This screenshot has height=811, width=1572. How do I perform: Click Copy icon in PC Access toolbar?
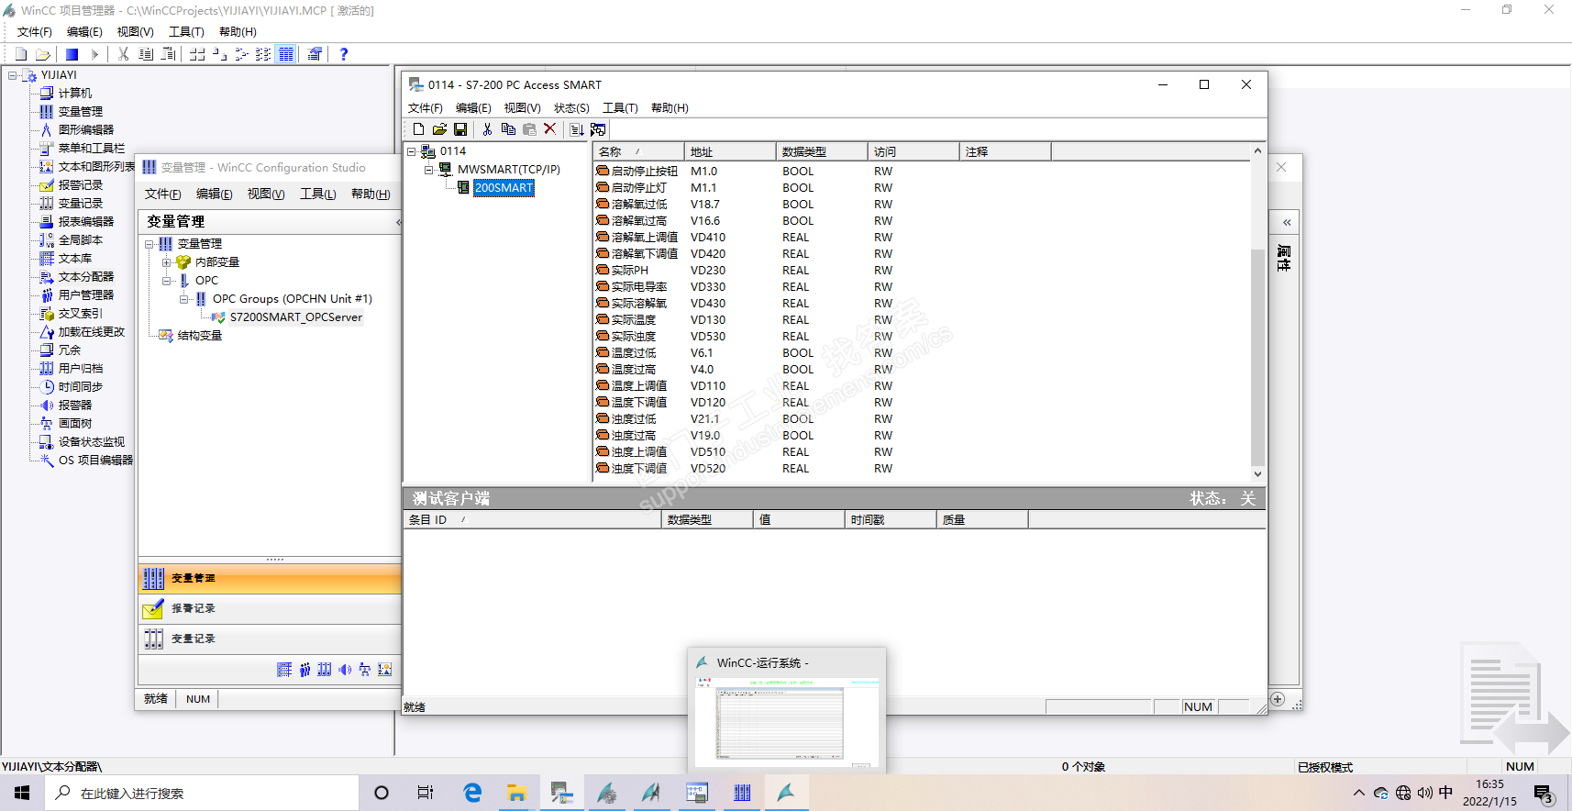click(x=508, y=129)
